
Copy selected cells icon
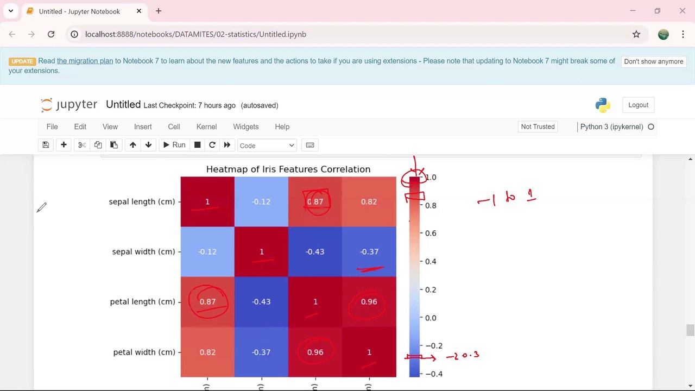(x=98, y=145)
